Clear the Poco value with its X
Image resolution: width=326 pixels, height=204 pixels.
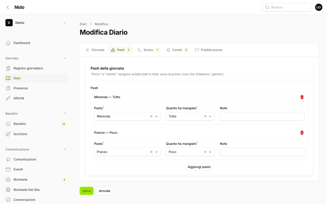coord(205,152)
